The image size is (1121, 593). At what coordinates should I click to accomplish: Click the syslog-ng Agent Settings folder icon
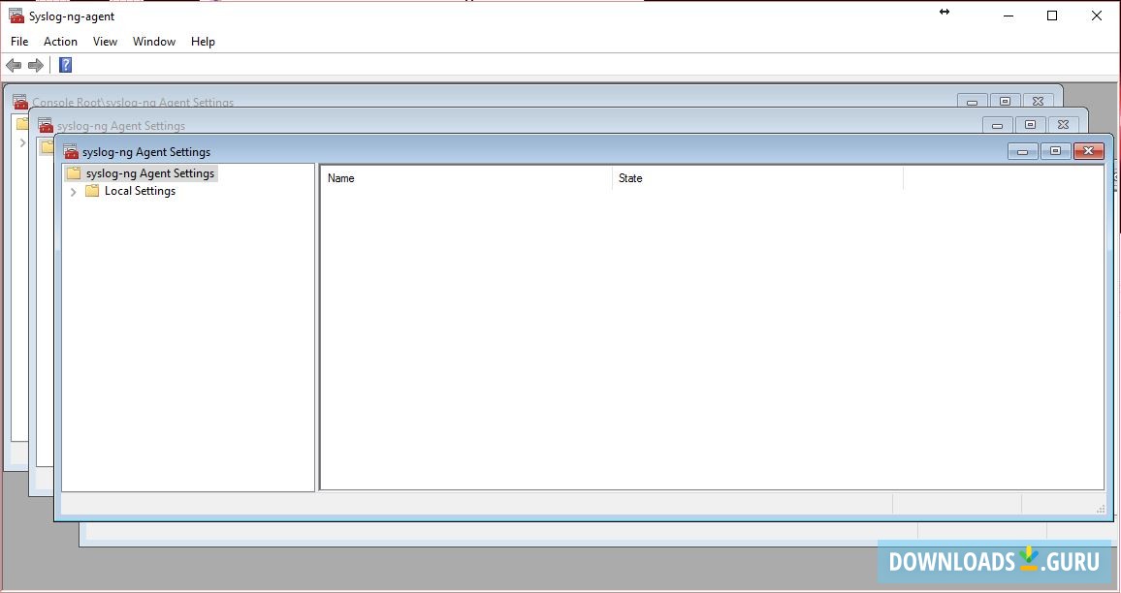pyautogui.click(x=72, y=173)
